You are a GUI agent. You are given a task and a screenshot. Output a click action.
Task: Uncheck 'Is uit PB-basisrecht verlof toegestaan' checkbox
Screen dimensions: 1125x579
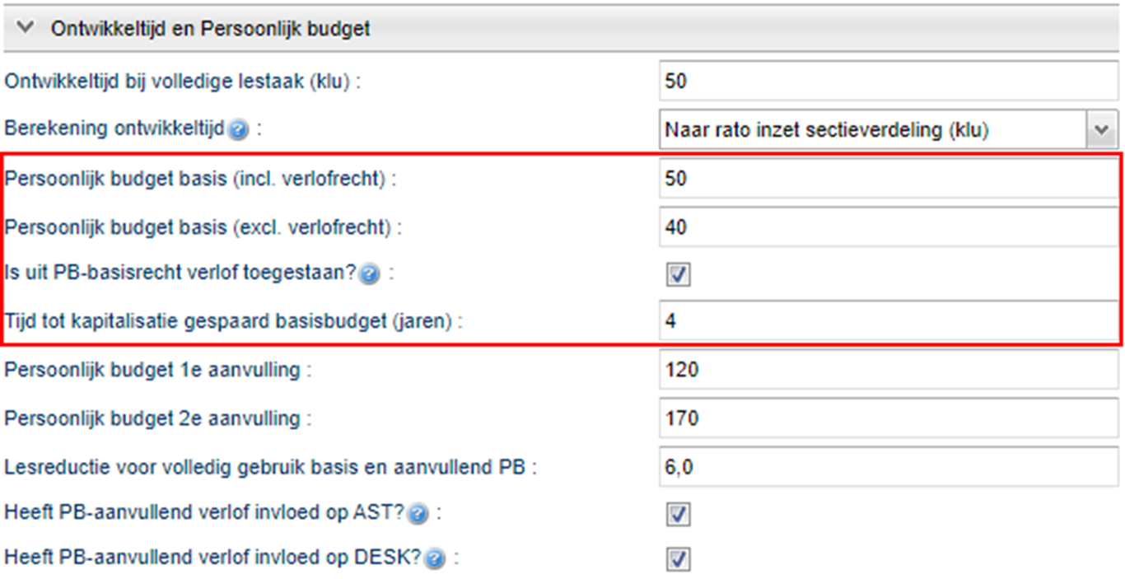[679, 275]
